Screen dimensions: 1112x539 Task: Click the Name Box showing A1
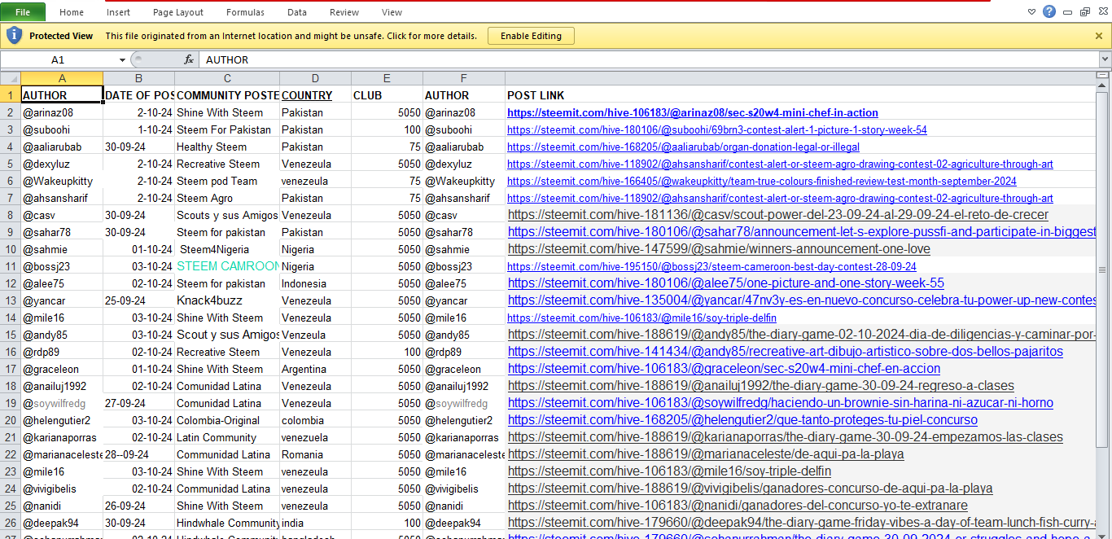(58, 59)
